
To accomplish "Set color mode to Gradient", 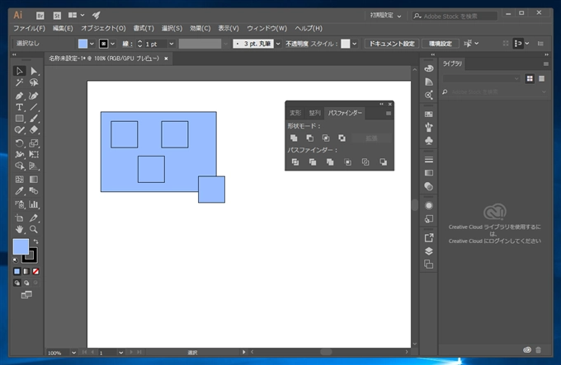I will (26, 271).
